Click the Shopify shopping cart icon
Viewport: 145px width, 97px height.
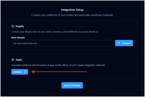pos(13,26)
